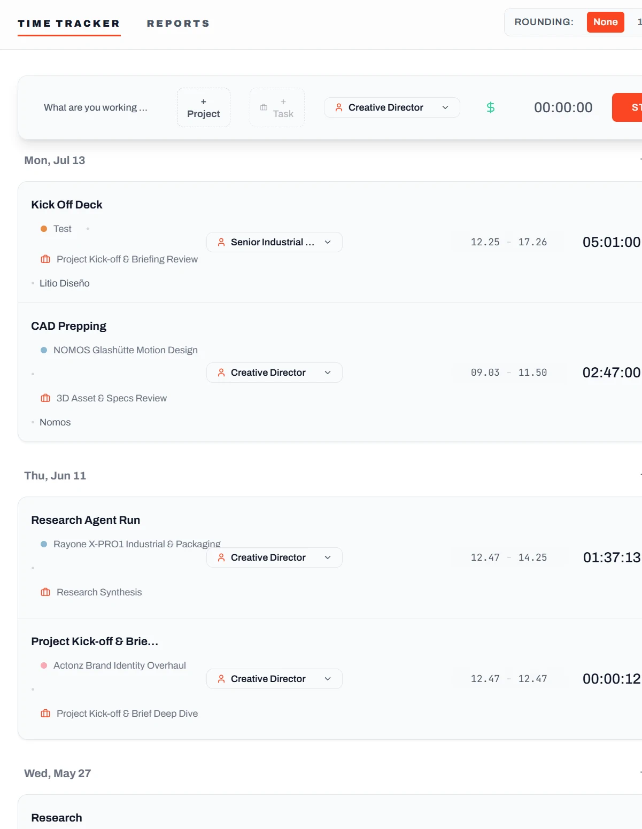The height and width of the screenshot is (829, 642).
Task: Click the Wed, May 27 date header
Action: coord(58,773)
